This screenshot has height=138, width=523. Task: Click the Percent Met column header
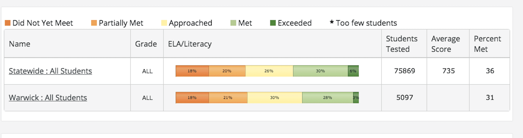pyautogui.click(x=487, y=44)
